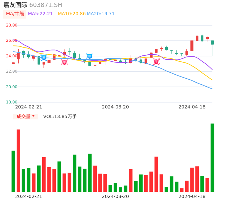Click the red bull marker in April

tap(156, 61)
